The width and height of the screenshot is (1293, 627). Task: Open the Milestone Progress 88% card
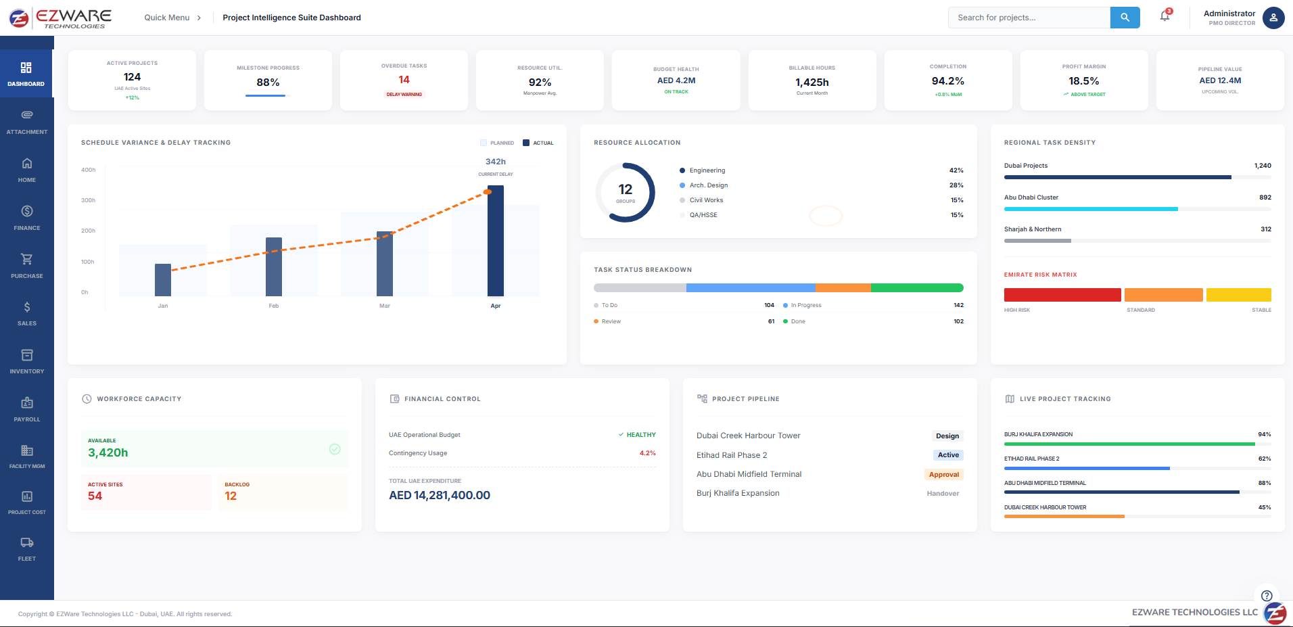pyautogui.click(x=268, y=80)
